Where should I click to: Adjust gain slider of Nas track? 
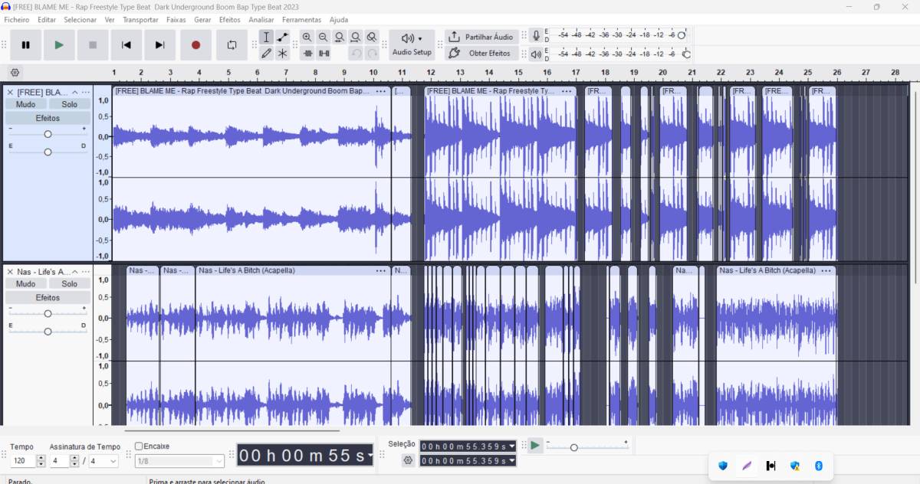(x=48, y=313)
